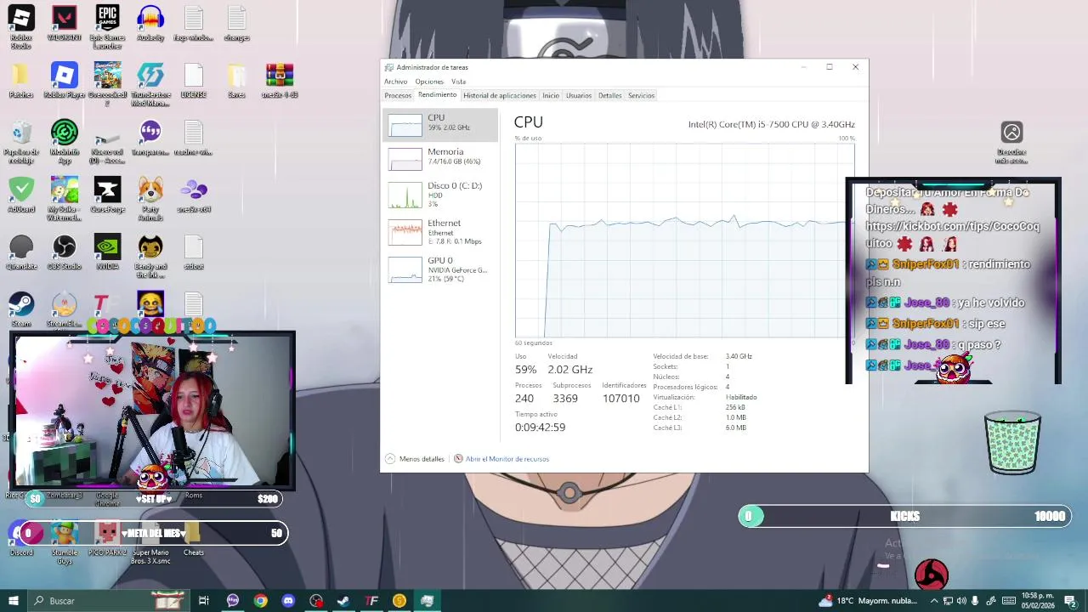Image resolution: width=1088 pixels, height=612 pixels.
Task: Open the volume control in tray
Action: click(x=961, y=601)
